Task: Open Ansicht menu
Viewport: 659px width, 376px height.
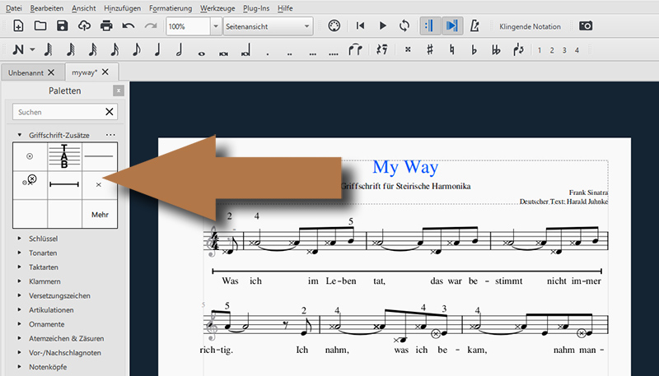Action: (84, 8)
